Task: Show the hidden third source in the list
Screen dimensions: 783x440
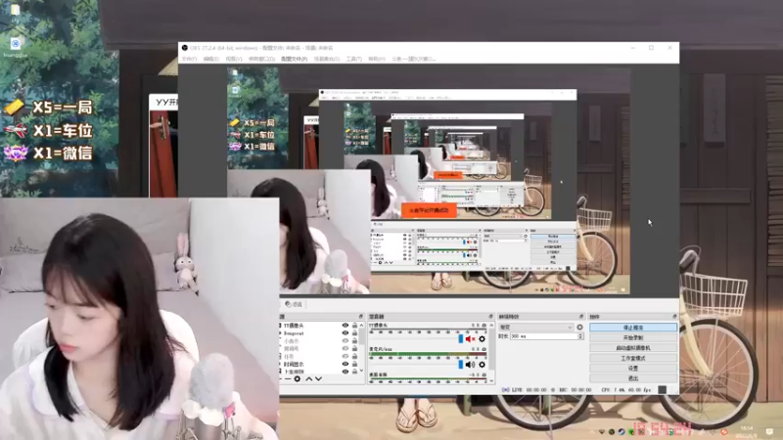Action: [345, 340]
